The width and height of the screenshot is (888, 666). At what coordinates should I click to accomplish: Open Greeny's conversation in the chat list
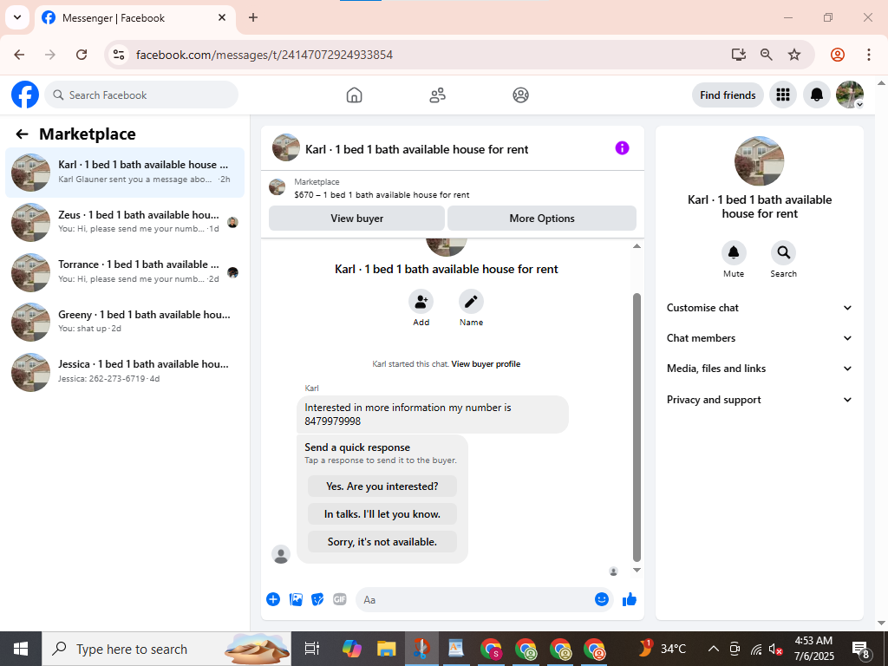pos(125,322)
